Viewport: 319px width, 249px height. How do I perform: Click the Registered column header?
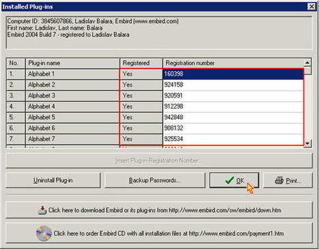[x=141, y=63]
